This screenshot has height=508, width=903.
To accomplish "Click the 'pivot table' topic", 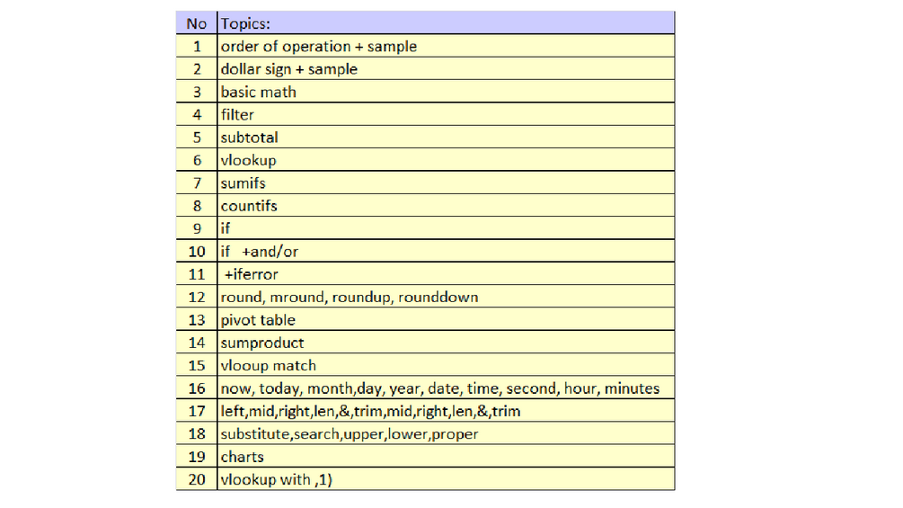I will tap(446, 320).
